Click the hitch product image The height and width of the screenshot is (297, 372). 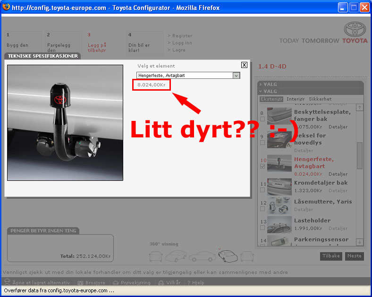tap(65, 123)
